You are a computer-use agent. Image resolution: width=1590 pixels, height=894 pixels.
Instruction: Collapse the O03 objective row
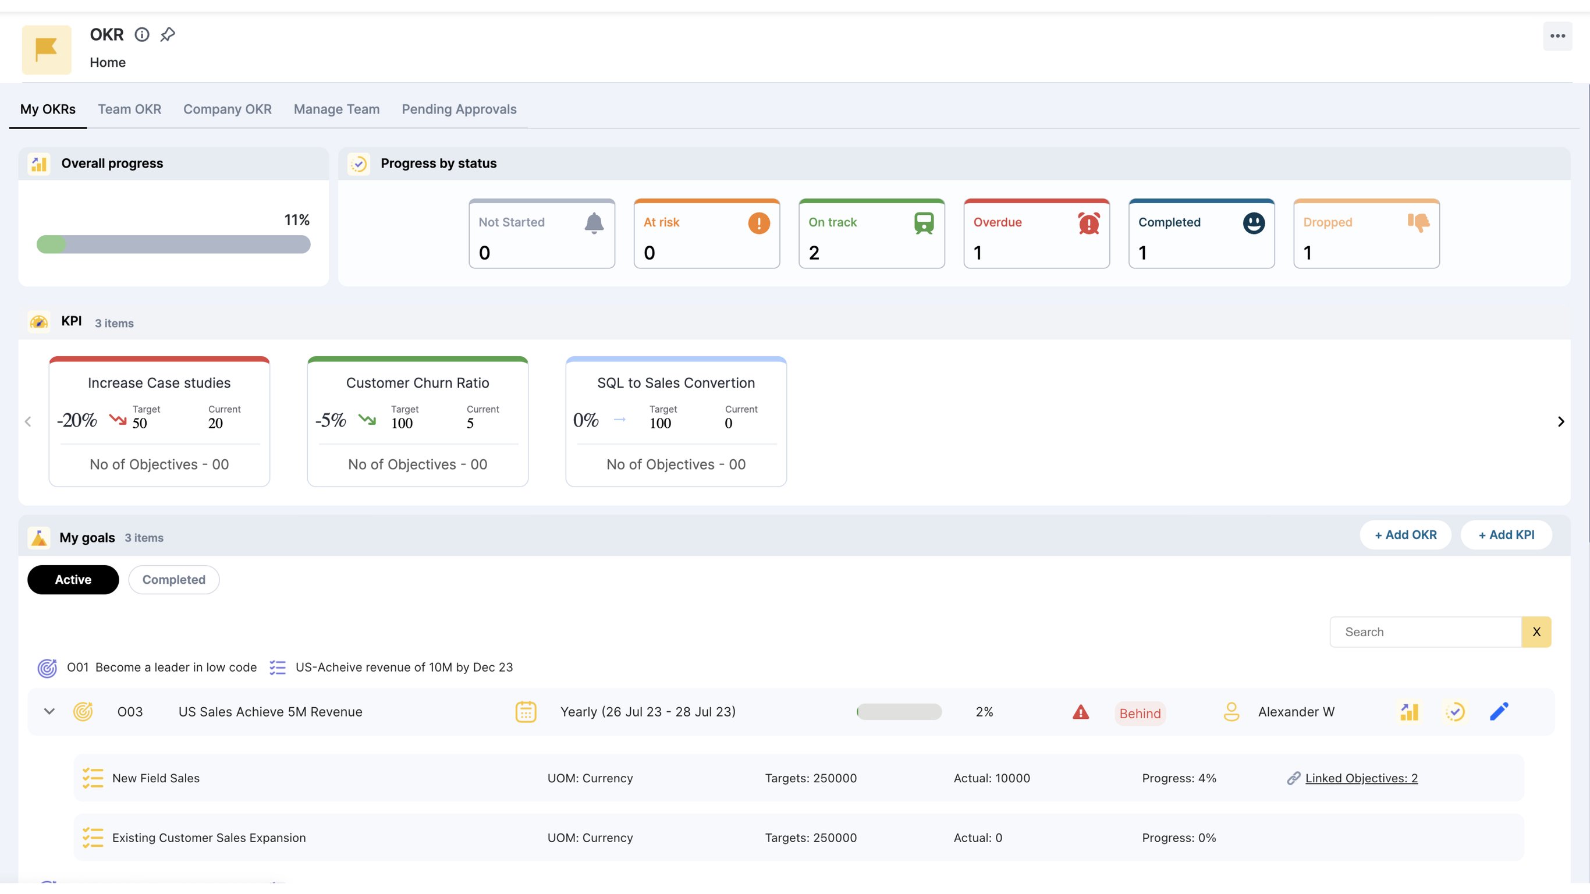(48, 711)
